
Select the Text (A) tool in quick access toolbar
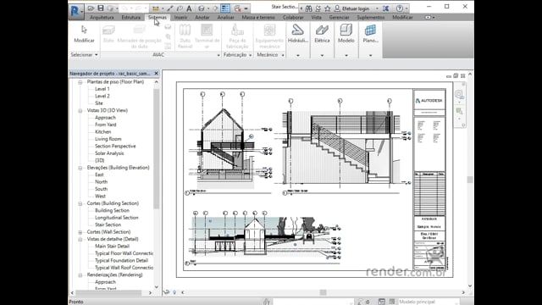189,8
